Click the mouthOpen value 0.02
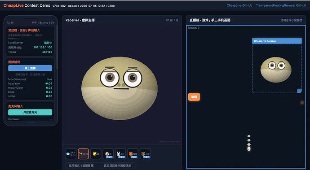Screen dimensions: 310x170 49,87
